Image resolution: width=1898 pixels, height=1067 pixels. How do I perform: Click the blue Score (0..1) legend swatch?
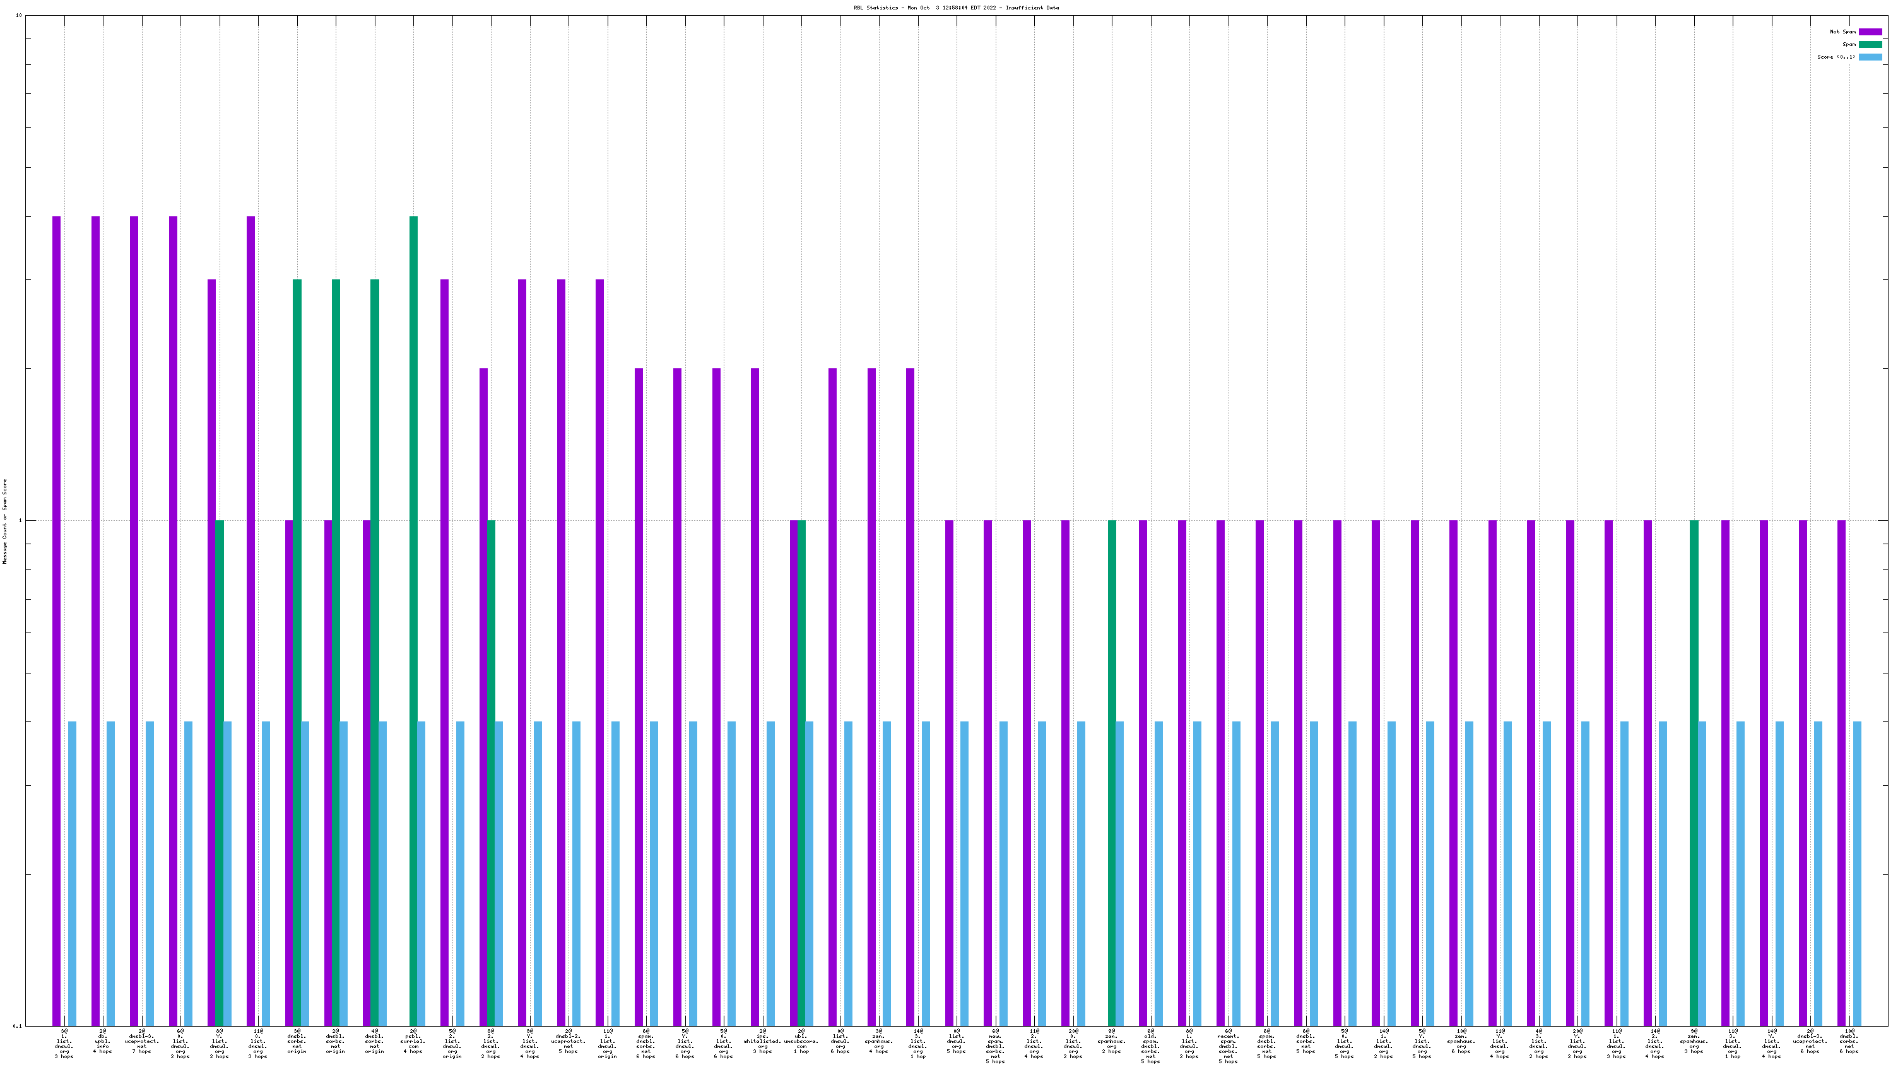point(1870,57)
